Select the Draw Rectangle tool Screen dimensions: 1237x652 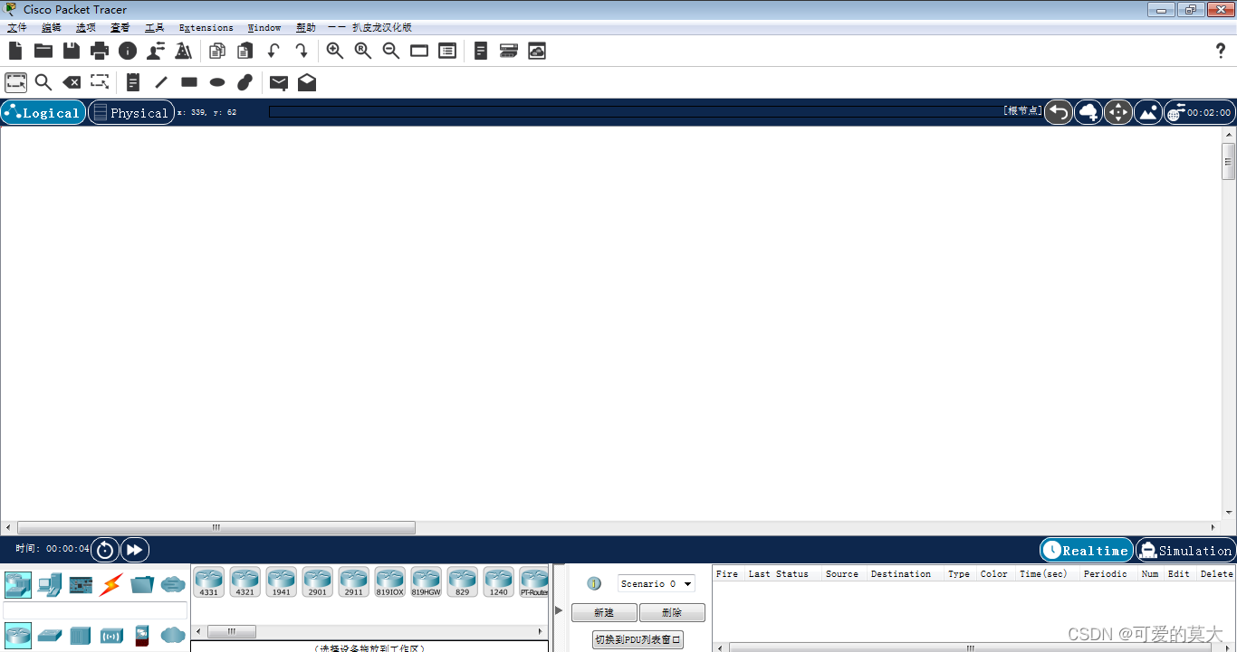click(189, 82)
